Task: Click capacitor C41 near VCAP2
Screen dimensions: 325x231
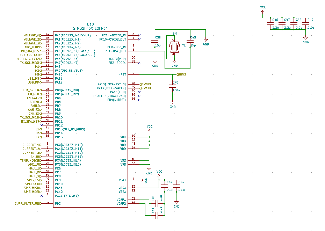Action: pyautogui.click(x=157, y=215)
